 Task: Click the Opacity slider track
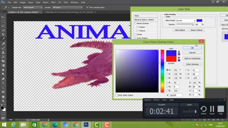pyautogui.click(x=185, y=25)
